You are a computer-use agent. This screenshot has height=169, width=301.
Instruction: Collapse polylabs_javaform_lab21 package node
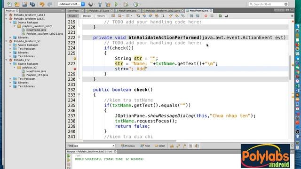(15, 26)
